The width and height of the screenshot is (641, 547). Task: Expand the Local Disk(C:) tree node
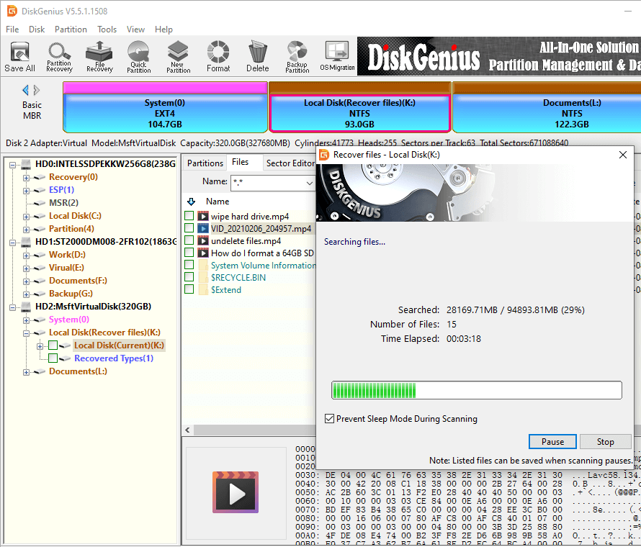click(27, 216)
